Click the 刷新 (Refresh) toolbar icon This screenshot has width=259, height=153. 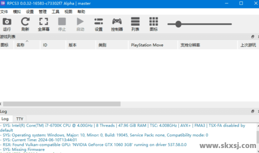point(25,22)
